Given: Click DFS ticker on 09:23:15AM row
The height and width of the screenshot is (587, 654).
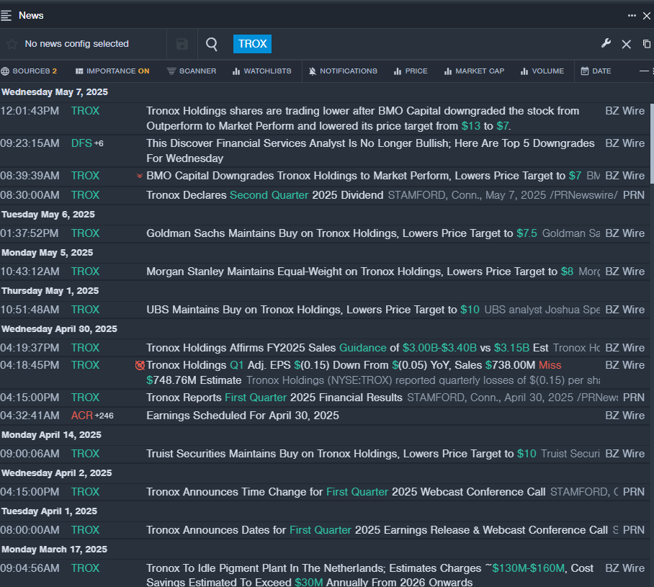Looking at the screenshot, I should click(81, 143).
